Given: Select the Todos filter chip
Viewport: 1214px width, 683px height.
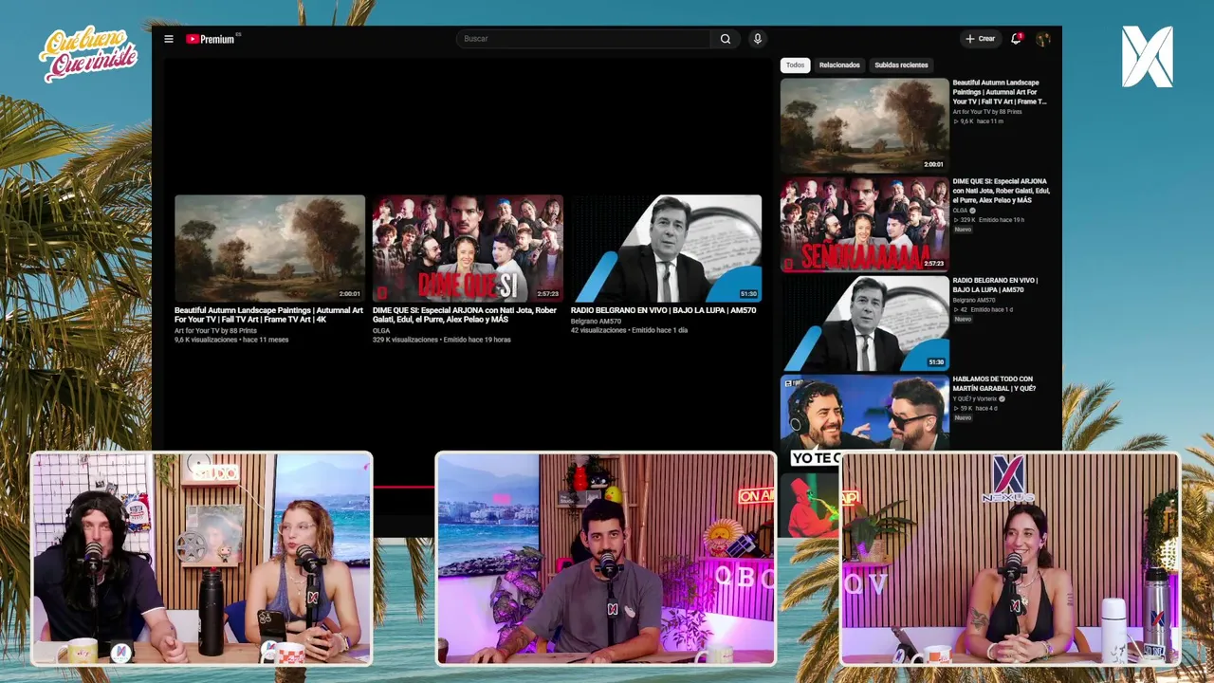Looking at the screenshot, I should (795, 65).
